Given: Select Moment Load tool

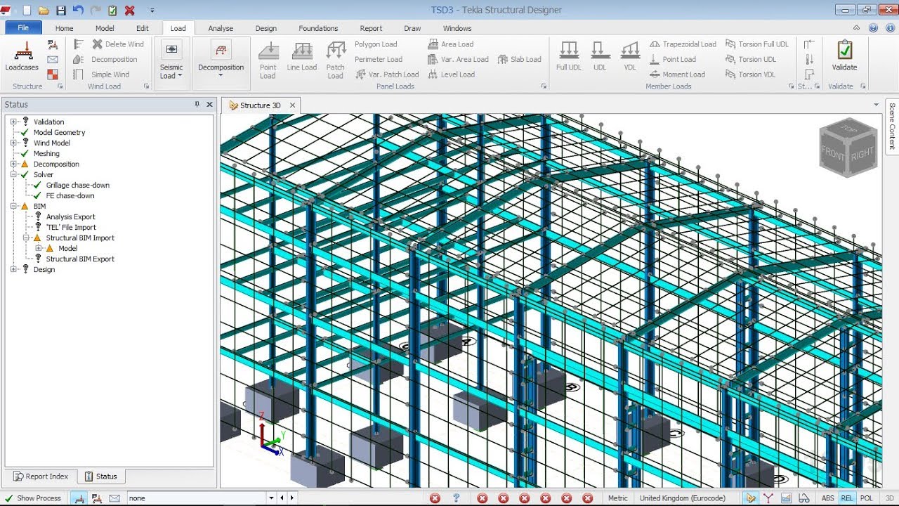Looking at the screenshot, I should tap(677, 74).
